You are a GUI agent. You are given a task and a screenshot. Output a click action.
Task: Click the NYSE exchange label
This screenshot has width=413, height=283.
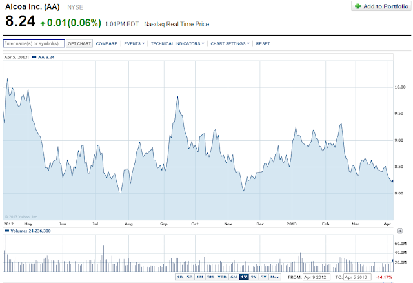point(75,7)
